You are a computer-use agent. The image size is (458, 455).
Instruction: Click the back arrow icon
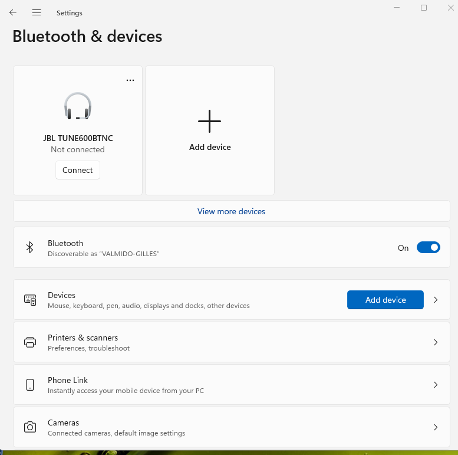tap(13, 12)
